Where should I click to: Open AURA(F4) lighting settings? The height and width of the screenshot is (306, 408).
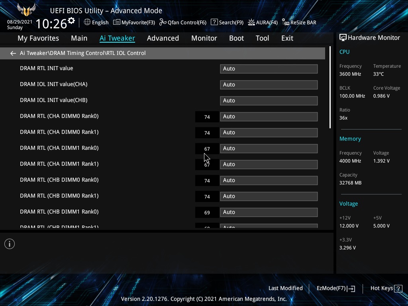point(263,22)
